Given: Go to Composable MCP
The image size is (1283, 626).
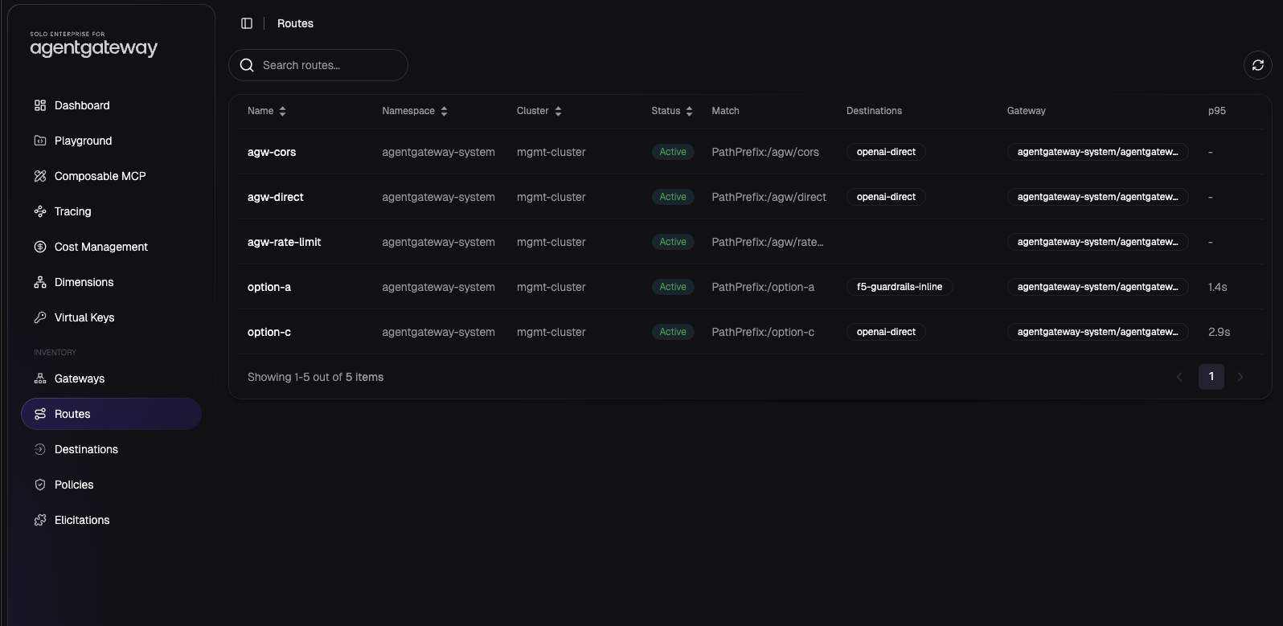Looking at the screenshot, I should [111, 176].
